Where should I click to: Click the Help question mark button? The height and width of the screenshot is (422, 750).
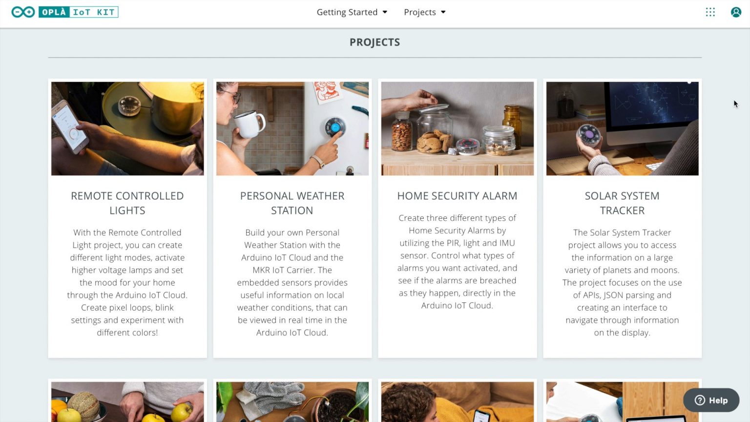pyautogui.click(x=711, y=400)
